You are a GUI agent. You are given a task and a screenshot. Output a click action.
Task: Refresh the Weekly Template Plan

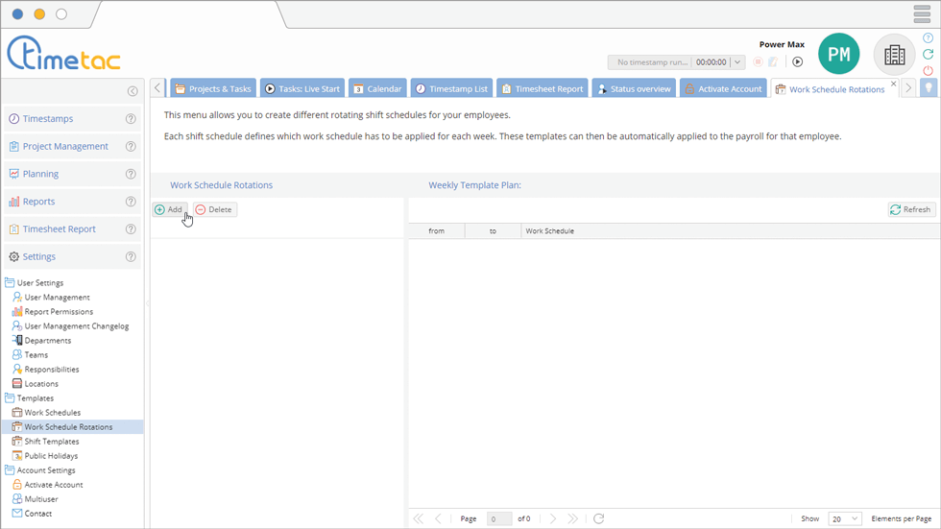pyautogui.click(x=911, y=209)
